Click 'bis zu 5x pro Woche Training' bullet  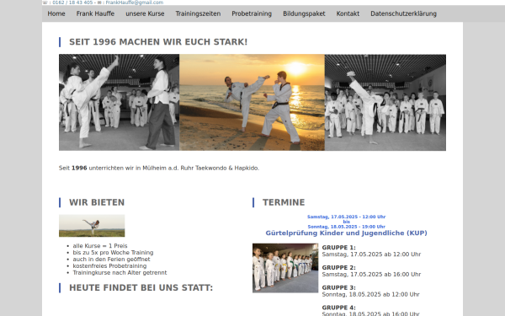113,253
